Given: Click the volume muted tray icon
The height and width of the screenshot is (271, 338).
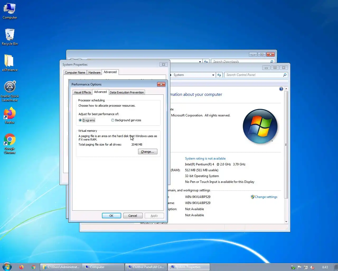Looking at the screenshot, I should [x=312, y=267].
